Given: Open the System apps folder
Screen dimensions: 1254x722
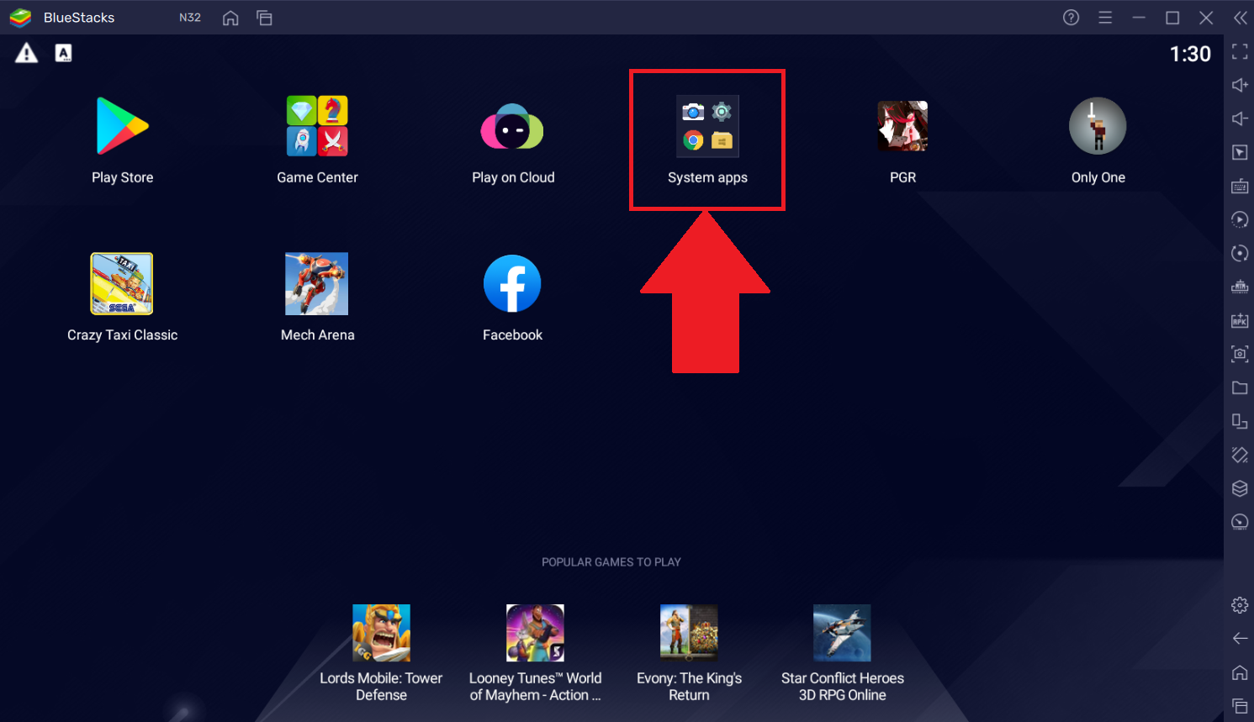Looking at the screenshot, I should click(x=707, y=126).
